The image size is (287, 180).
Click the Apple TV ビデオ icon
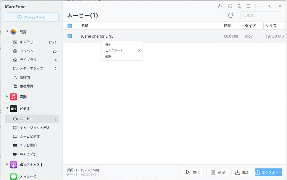click(x=14, y=109)
